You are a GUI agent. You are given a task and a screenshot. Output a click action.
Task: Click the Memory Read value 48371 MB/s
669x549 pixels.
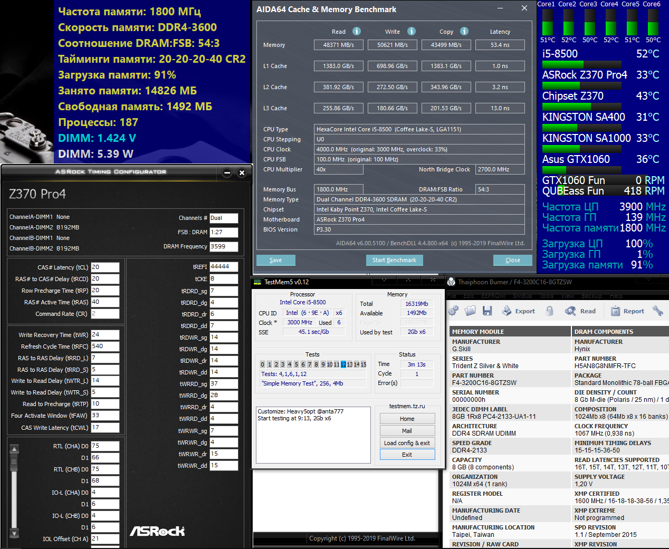point(338,45)
